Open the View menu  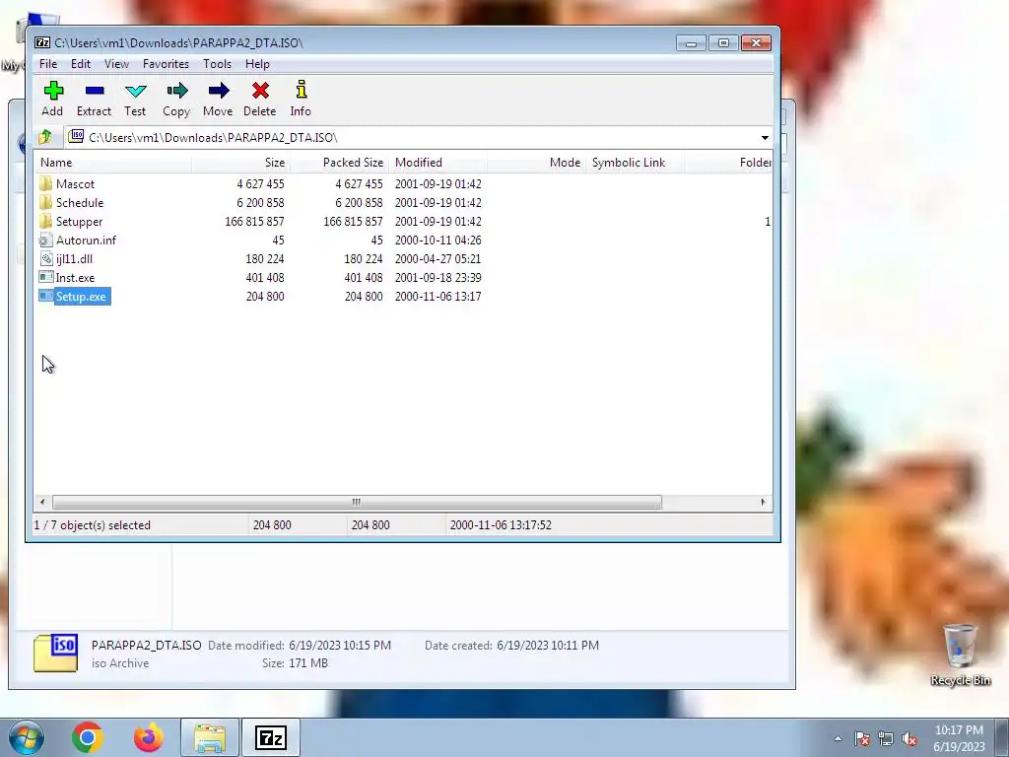(116, 64)
